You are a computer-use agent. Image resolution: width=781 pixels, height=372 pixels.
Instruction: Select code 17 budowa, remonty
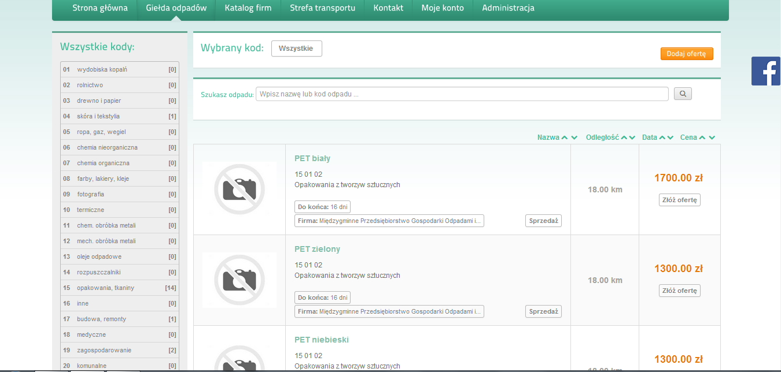pyautogui.click(x=120, y=319)
